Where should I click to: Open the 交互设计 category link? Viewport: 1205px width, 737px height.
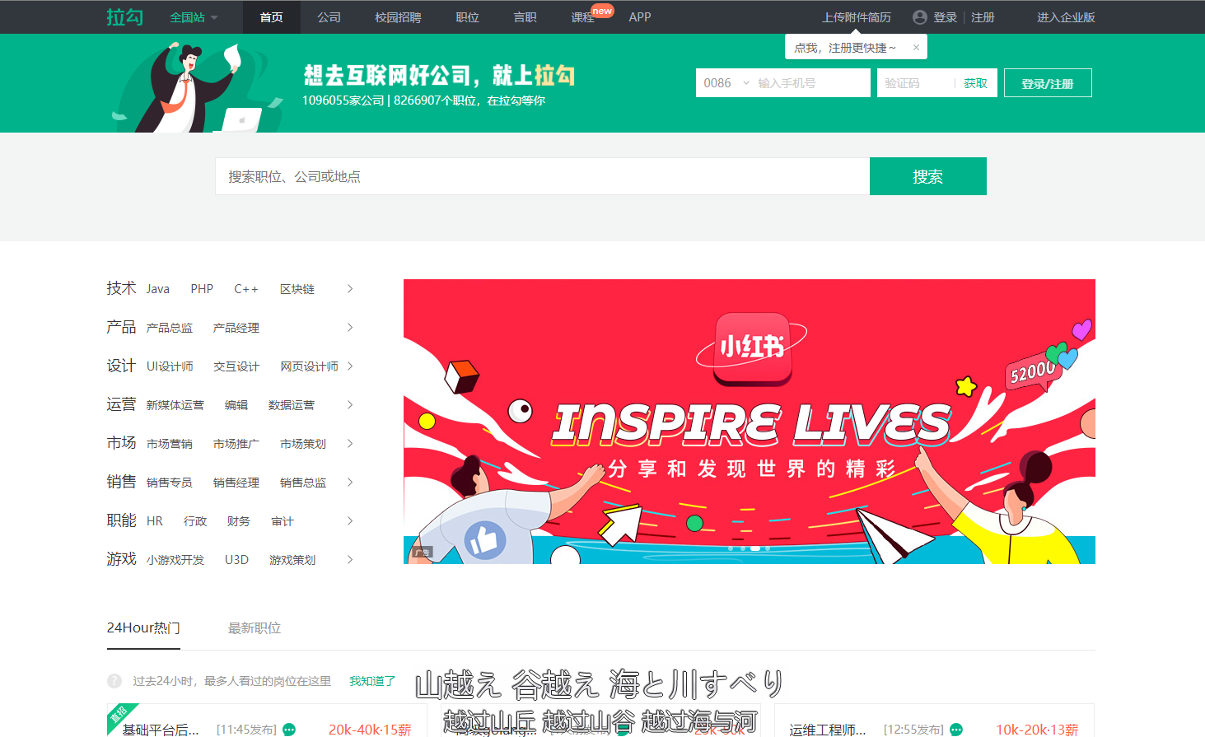[236, 366]
